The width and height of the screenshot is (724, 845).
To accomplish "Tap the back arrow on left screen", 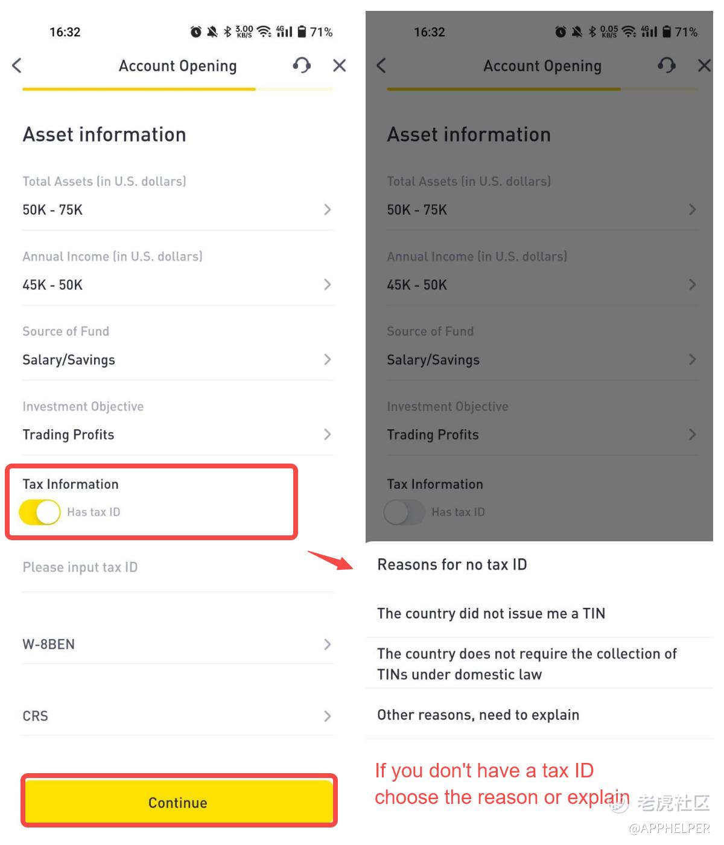I will click(17, 65).
